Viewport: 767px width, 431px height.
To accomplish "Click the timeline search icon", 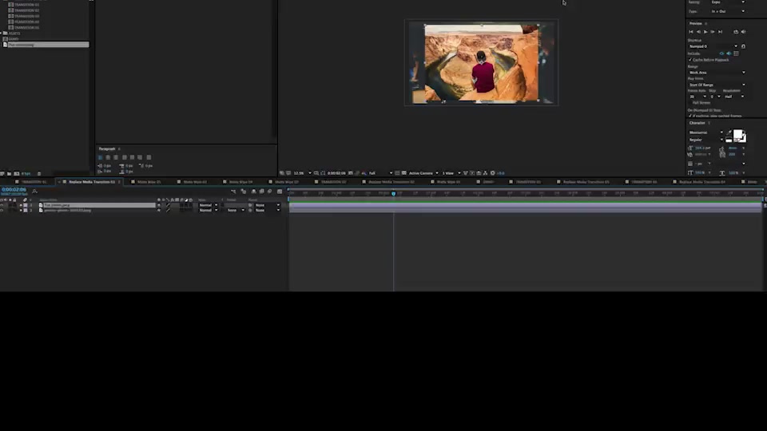I will [34, 191].
